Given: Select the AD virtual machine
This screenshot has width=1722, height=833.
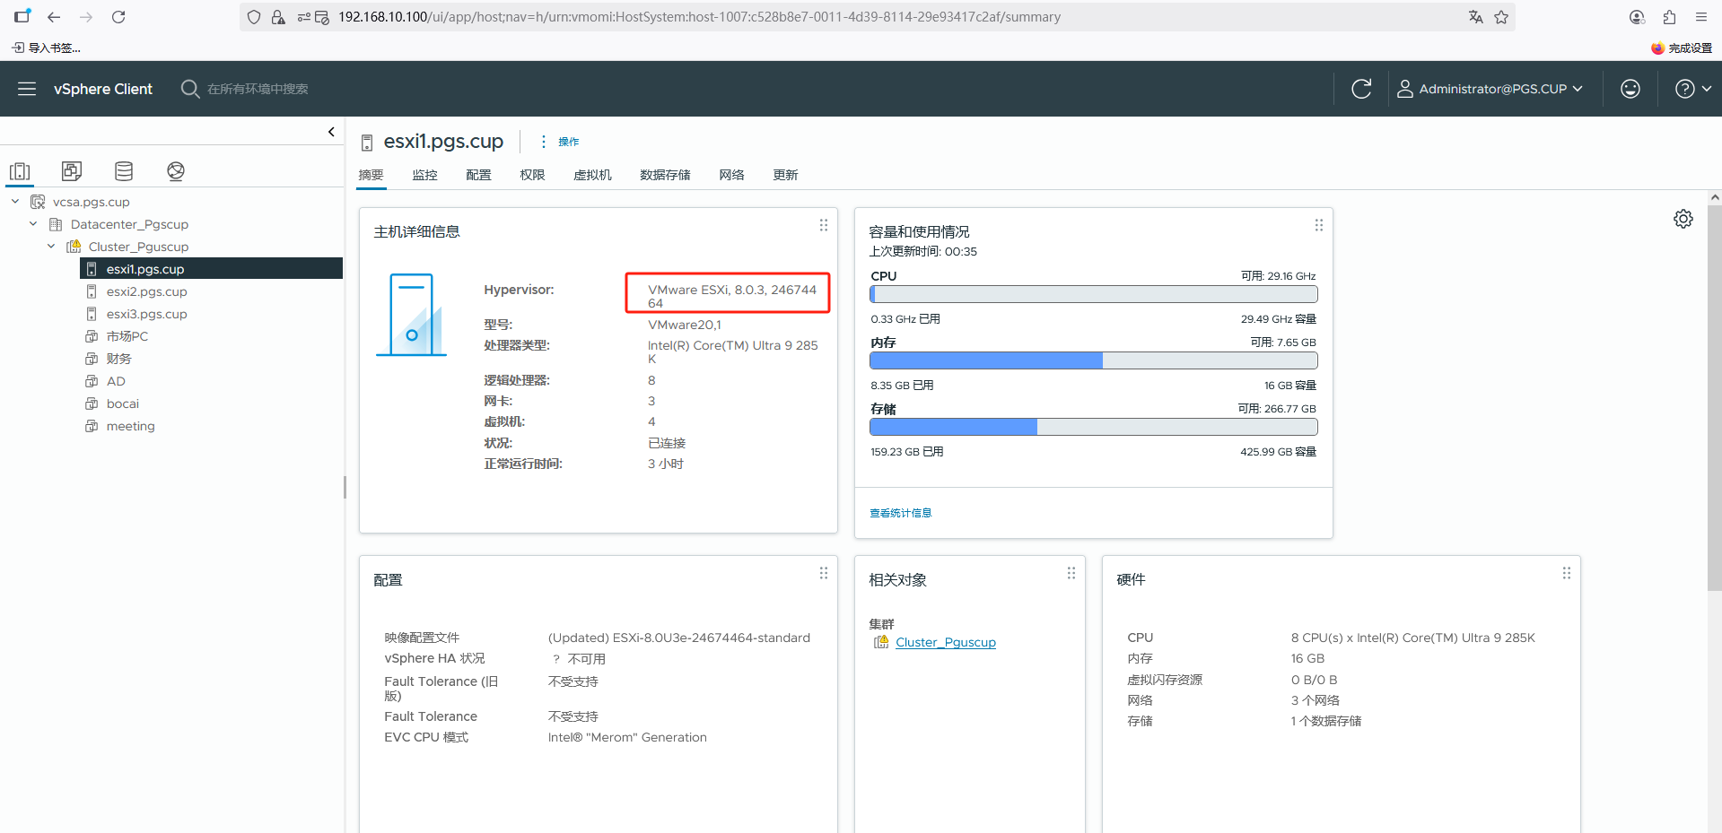Looking at the screenshot, I should coord(116,381).
